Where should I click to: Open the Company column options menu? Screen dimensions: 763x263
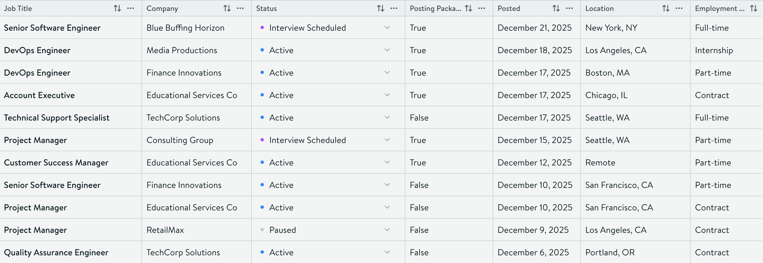[x=240, y=8]
